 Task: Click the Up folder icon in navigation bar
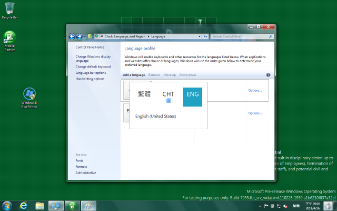tap(90, 36)
